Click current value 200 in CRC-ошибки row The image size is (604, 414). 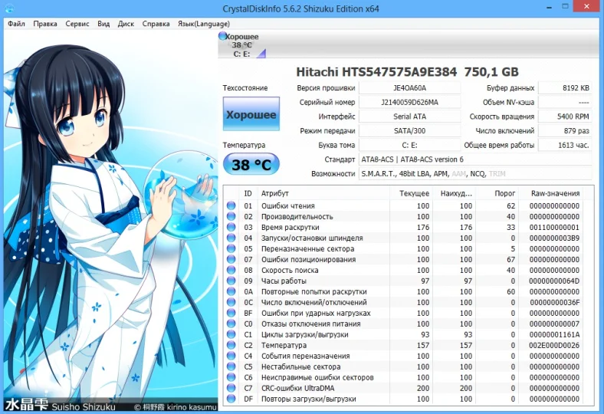(x=422, y=388)
